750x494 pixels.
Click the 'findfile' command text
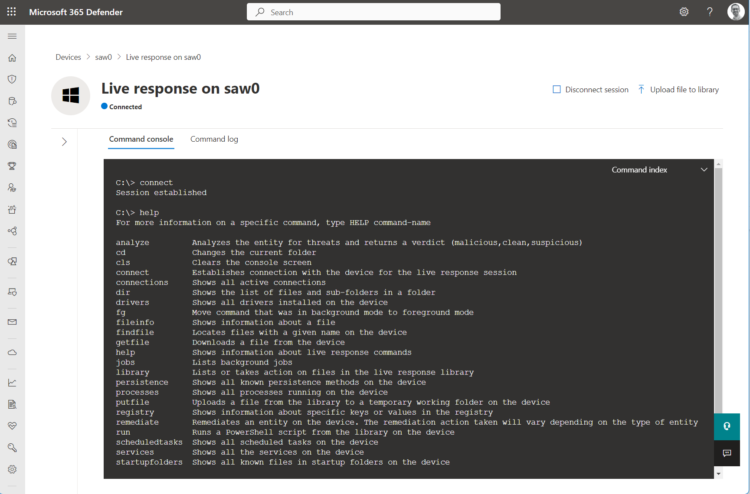coord(135,332)
